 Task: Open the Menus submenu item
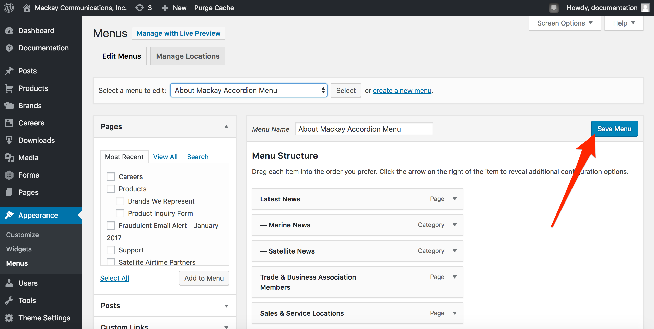17,263
